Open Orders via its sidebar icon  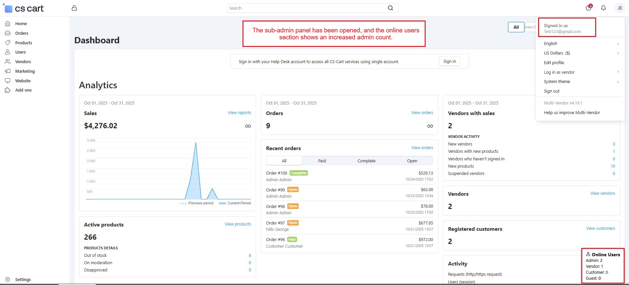click(8, 33)
